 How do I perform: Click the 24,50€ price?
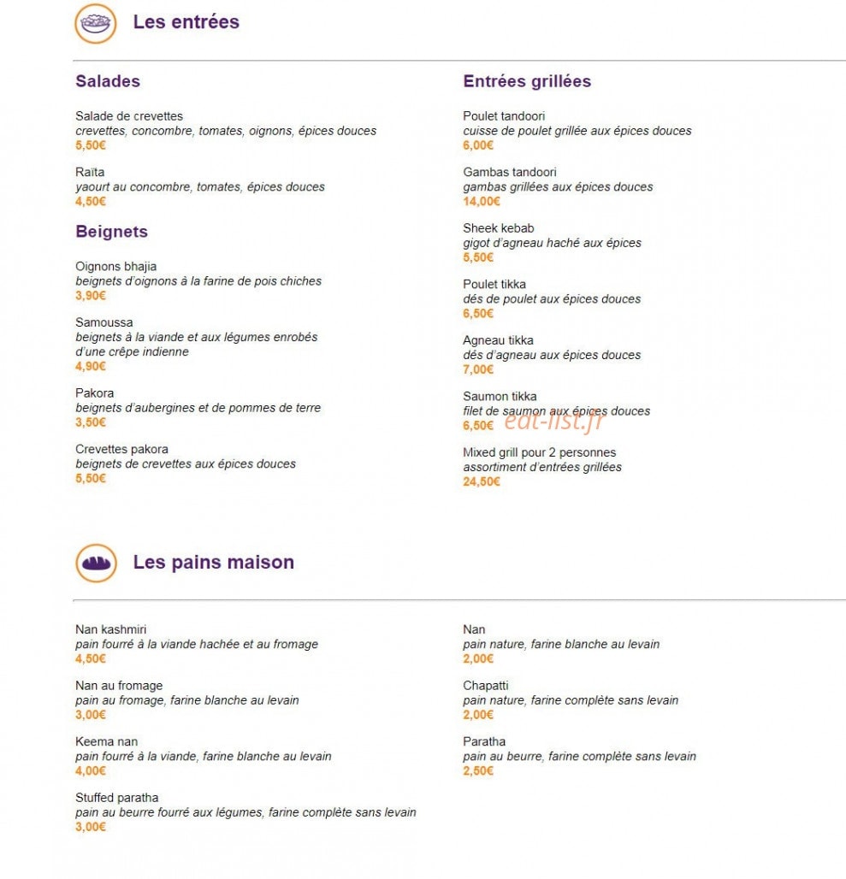coord(481,481)
